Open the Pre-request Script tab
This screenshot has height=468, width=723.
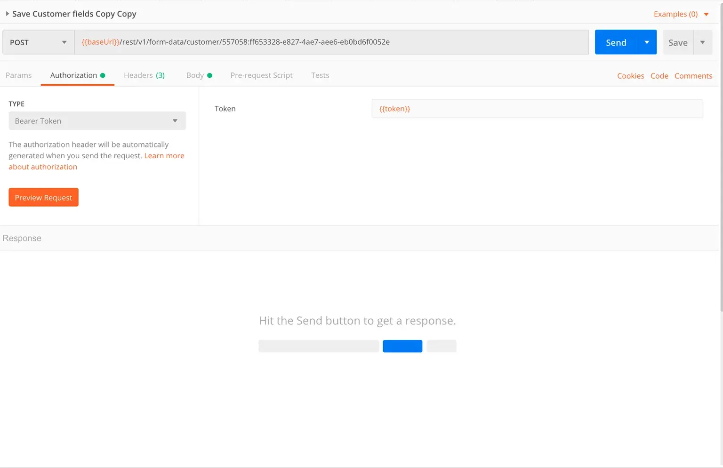pyautogui.click(x=261, y=75)
